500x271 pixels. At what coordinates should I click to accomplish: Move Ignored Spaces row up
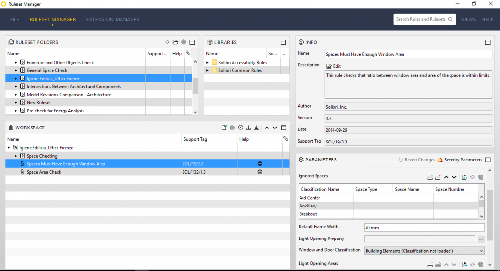coord(446,177)
